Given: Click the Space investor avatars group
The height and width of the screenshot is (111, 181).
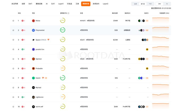Looking at the screenshot, I should 145,40.
